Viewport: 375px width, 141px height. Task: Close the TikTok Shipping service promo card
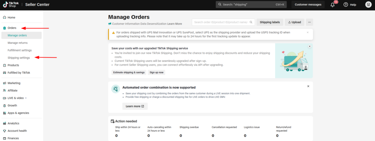click(309, 46)
